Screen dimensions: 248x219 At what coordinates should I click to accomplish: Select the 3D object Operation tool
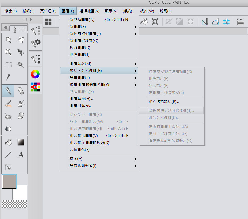tap(8, 52)
